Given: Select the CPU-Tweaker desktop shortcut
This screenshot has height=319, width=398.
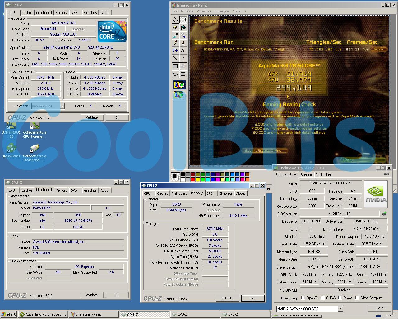Looking at the screenshot, I should point(35,130).
